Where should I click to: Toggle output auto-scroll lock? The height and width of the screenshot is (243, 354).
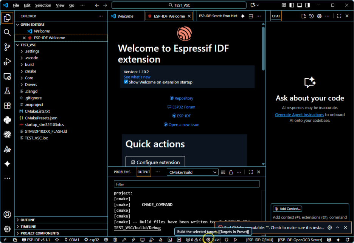click(231, 172)
